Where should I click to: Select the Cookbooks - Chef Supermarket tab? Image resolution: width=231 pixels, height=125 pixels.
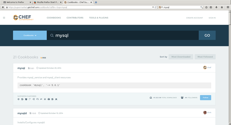78,2
